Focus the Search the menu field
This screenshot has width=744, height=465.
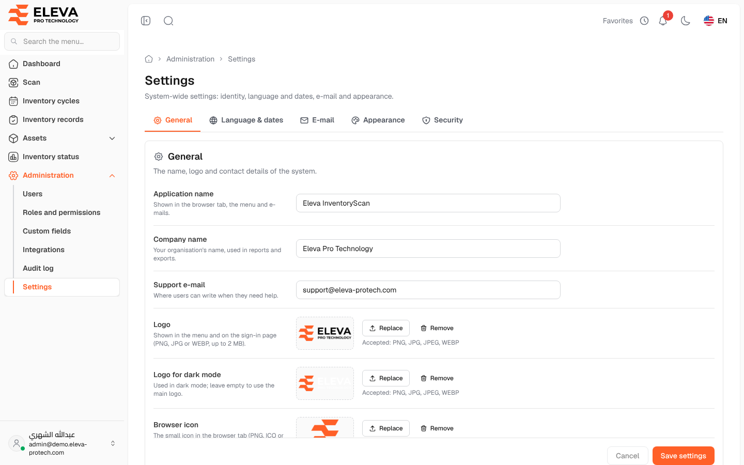click(62, 41)
